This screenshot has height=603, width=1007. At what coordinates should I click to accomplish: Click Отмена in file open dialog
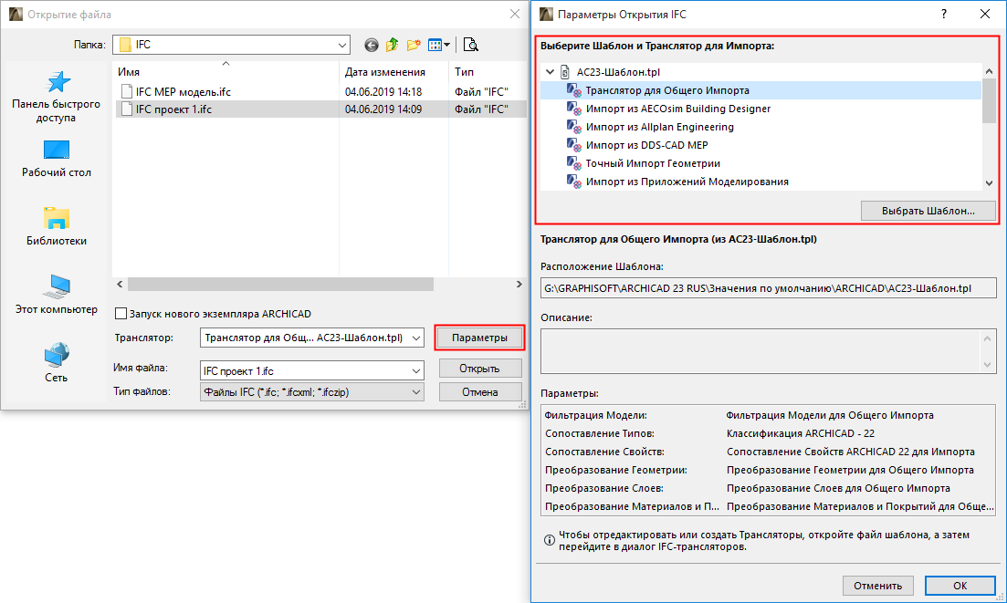click(479, 392)
